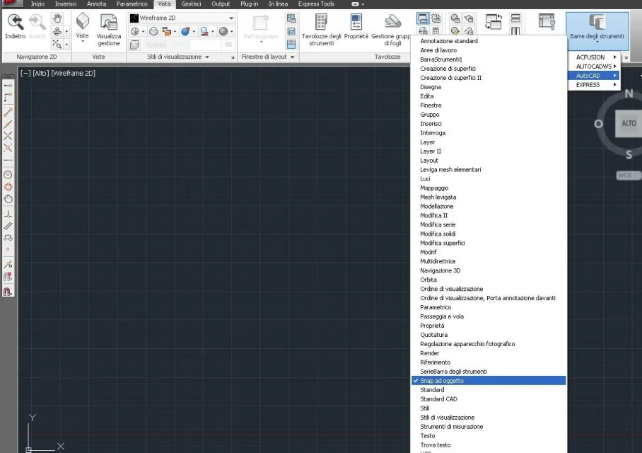
Task: Click the switch windows icon
Action: 494,21
